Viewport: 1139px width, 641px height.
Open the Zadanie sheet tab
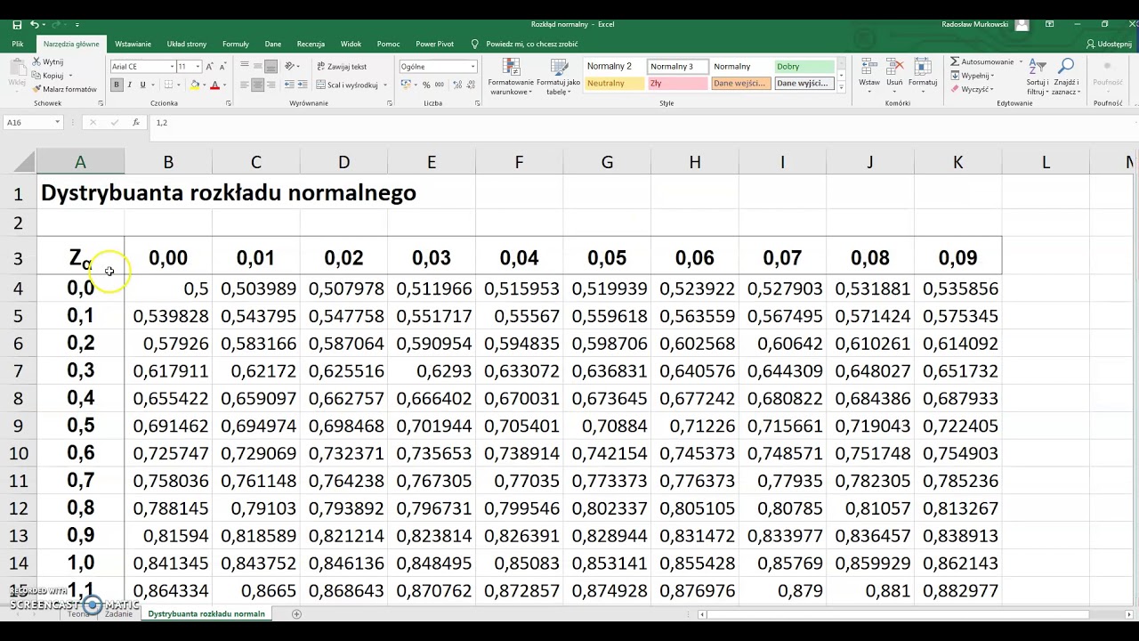click(x=118, y=614)
